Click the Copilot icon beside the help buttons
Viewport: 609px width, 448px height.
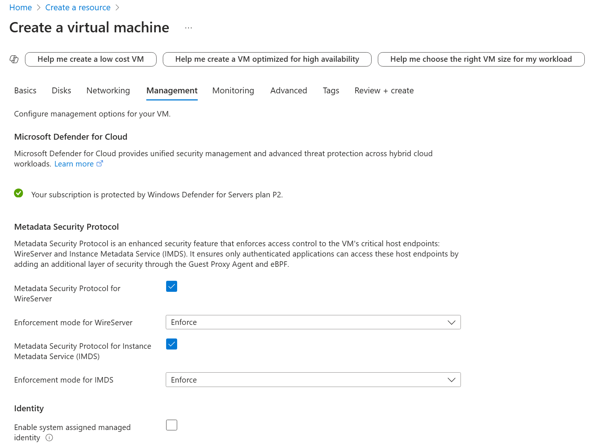click(x=14, y=59)
